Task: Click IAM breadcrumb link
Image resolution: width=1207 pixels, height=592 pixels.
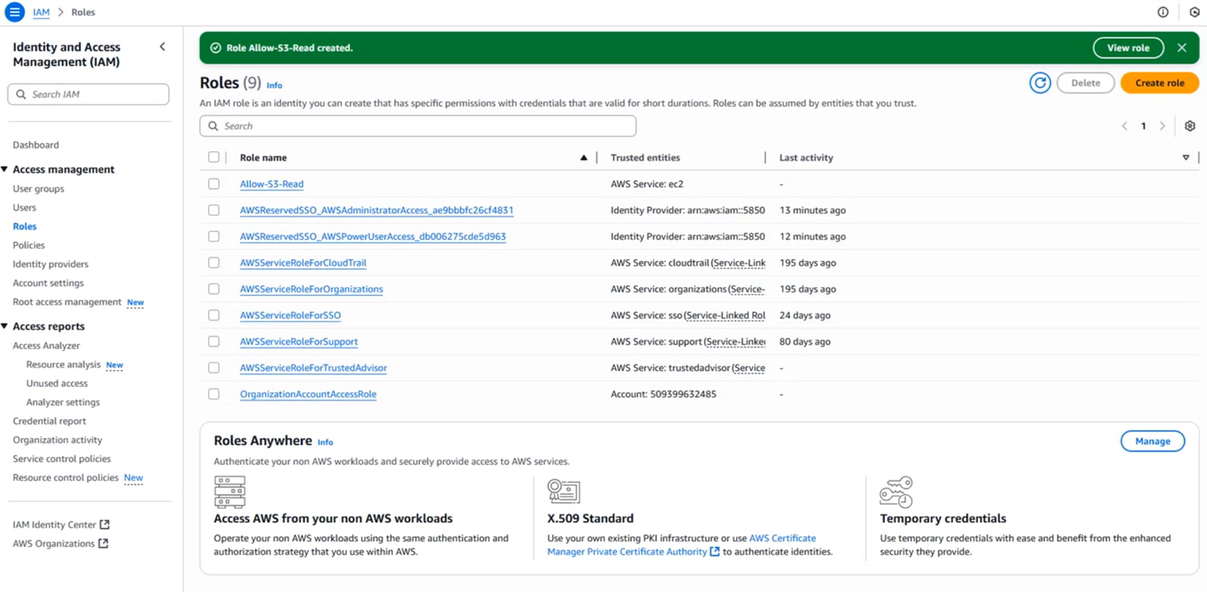Action: click(41, 12)
